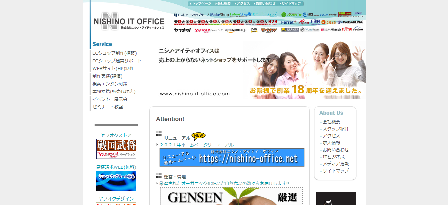Open セミナー・教室 link

point(108,107)
